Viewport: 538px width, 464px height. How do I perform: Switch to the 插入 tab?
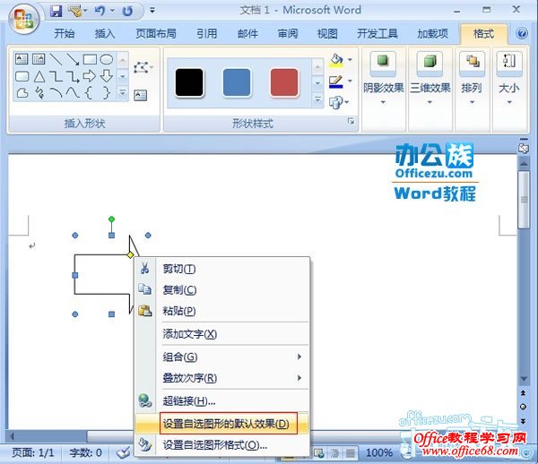[105, 33]
